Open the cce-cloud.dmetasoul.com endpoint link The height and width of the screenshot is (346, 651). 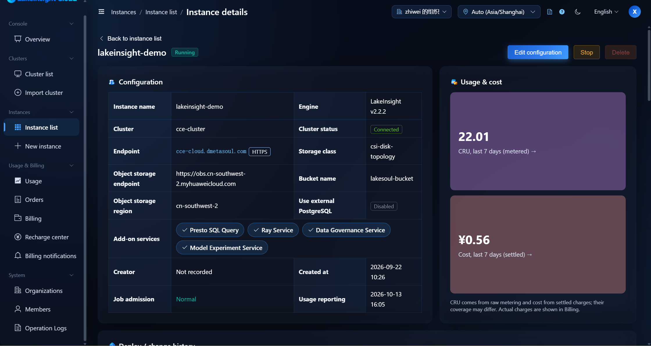click(x=211, y=151)
